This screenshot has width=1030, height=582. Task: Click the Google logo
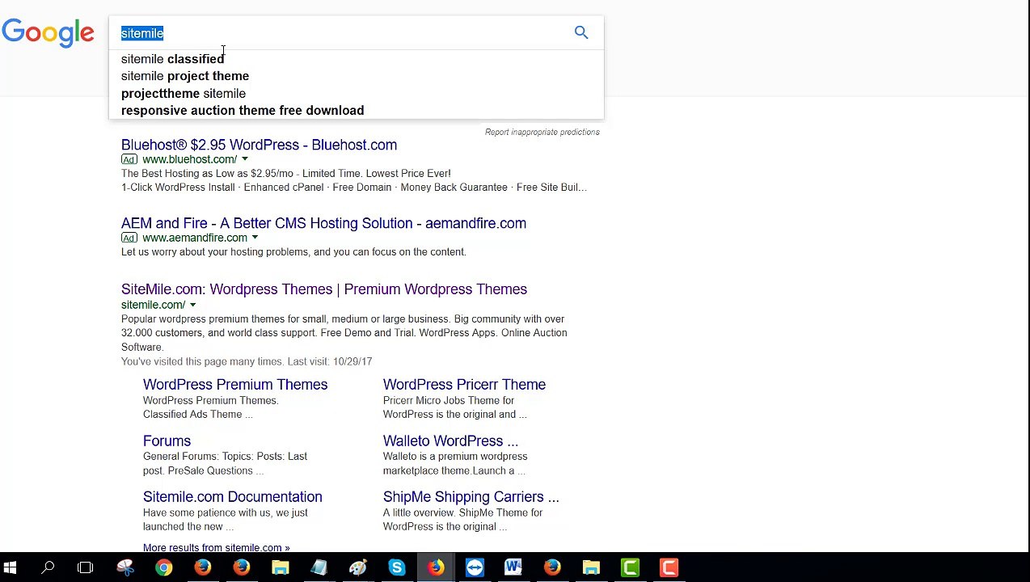[x=48, y=33]
